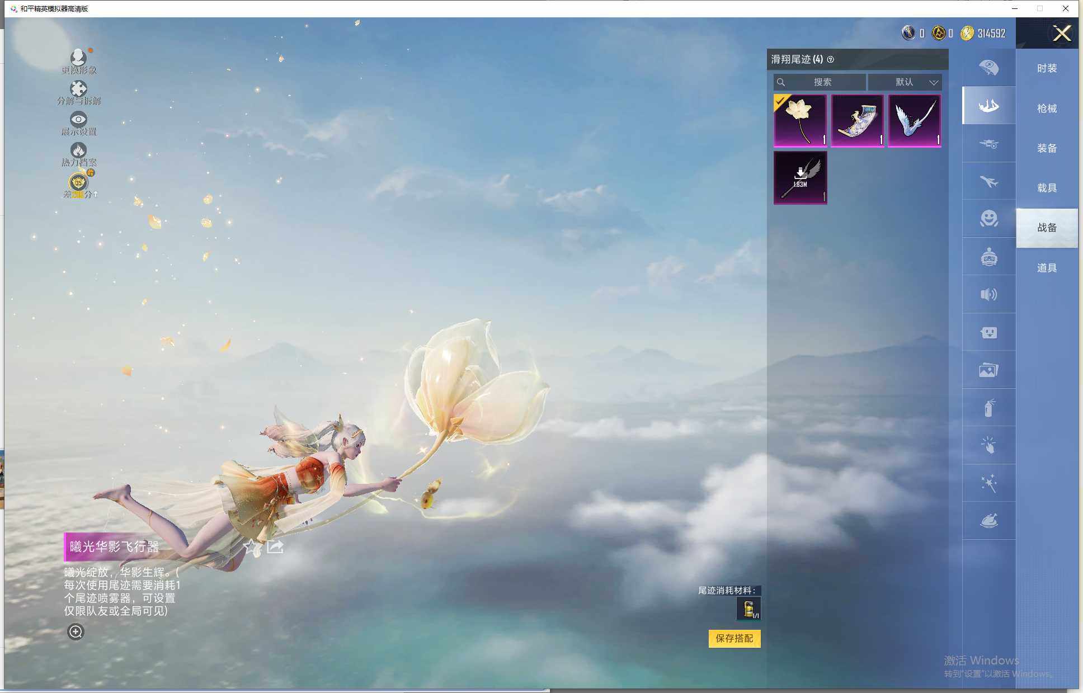Toggle favorite star for 曦光华影飞行器
Viewport: 1083px width, 693px height.
[251, 546]
